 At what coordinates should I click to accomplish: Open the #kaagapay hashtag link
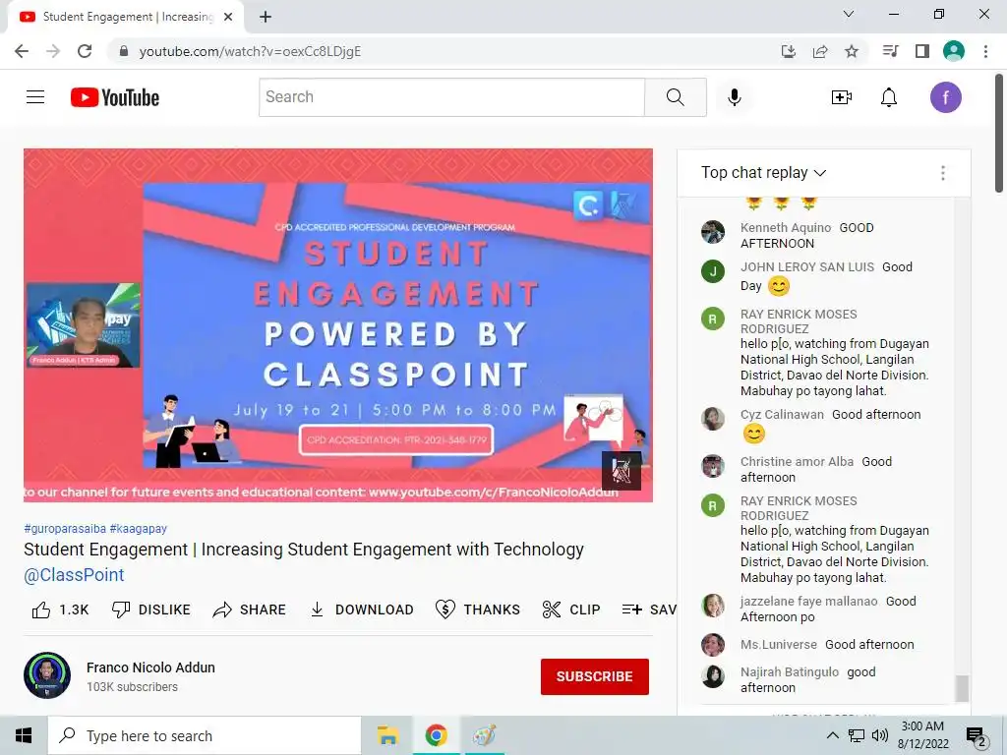coord(138,529)
